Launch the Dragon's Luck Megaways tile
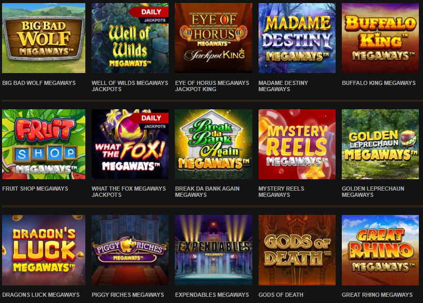The height and width of the screenshot is (303, 423). [x=44, y=250]
